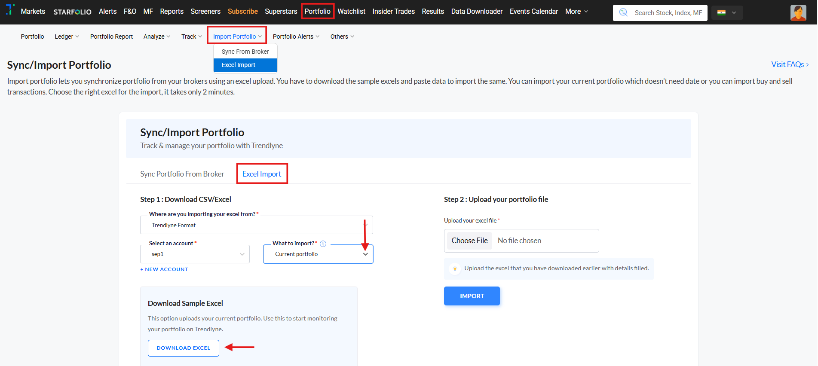
Task: Expand the Others submenu
Action: click(342, 37)
